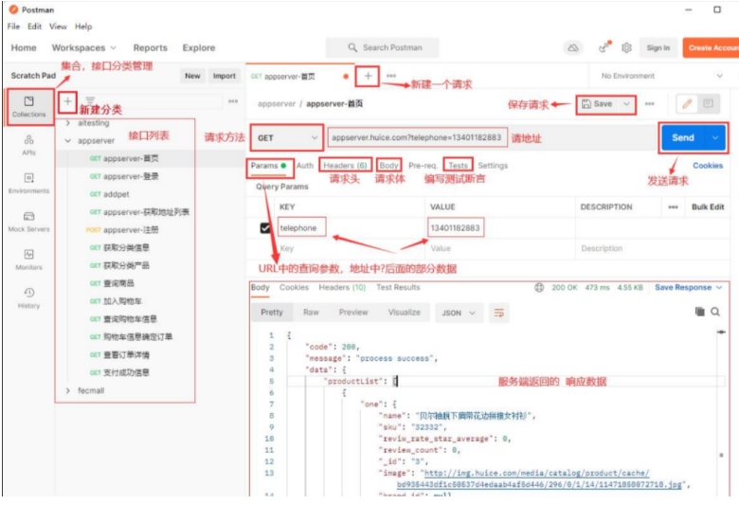
Task: Click the Sign In button
Action: coord(658,47)
